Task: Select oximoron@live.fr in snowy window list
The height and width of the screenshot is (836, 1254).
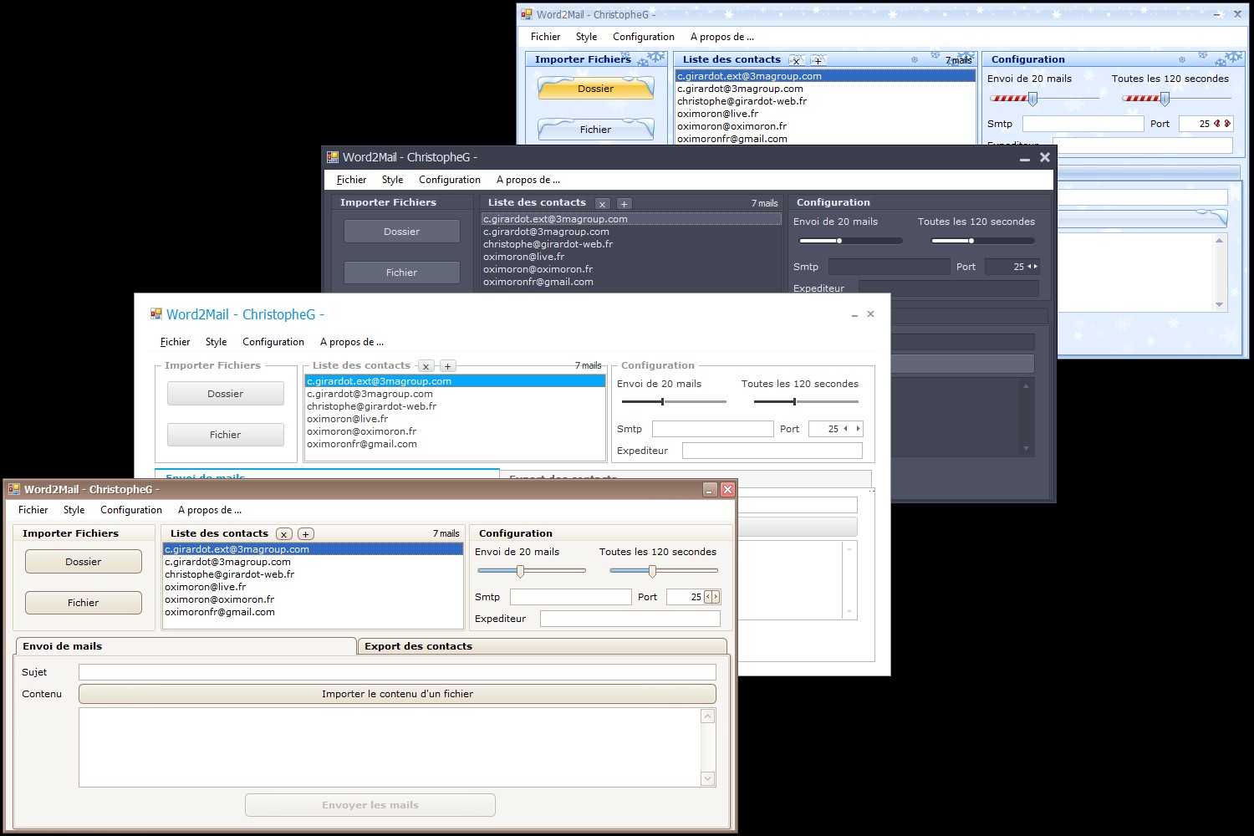Action: [x=825, y=114]
